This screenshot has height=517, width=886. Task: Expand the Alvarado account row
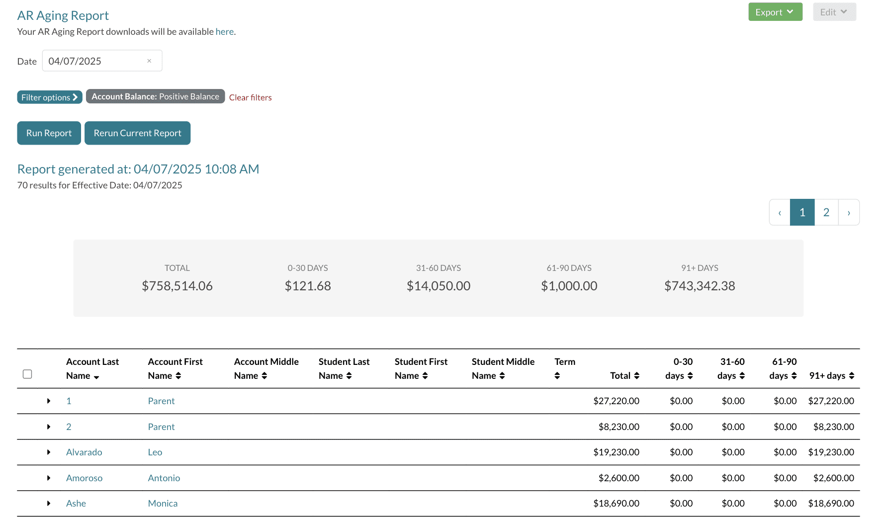pyautogui.click(x=49, y=452)
